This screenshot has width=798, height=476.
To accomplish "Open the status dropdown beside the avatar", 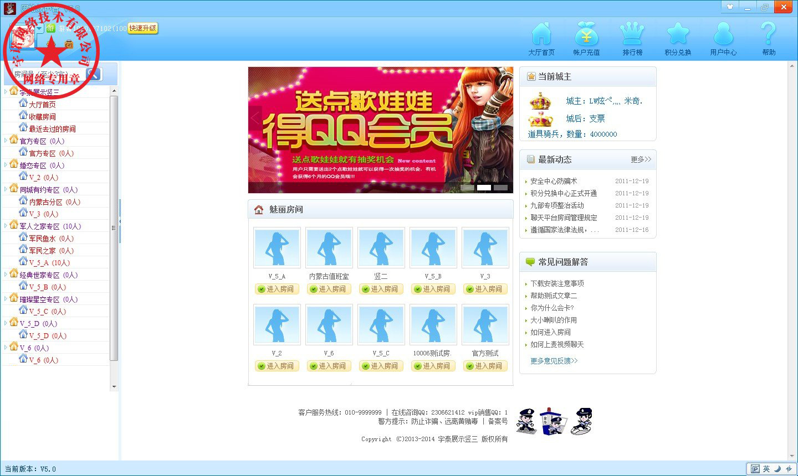I will pos(40,28).
